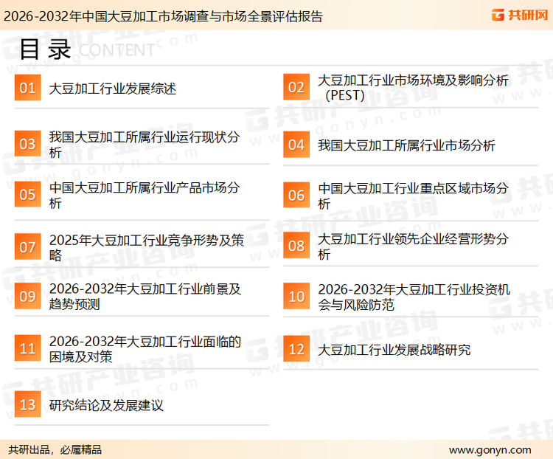
Task: Click the 共研网 logo in the header
Action: click(x=520, y=15)
